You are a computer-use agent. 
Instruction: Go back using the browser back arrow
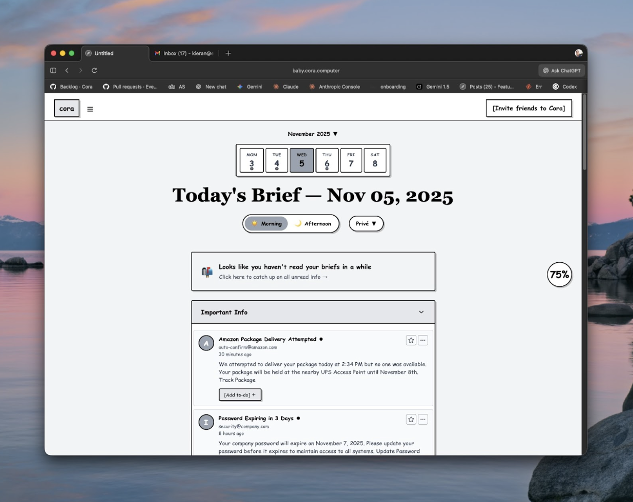(67, 71)
